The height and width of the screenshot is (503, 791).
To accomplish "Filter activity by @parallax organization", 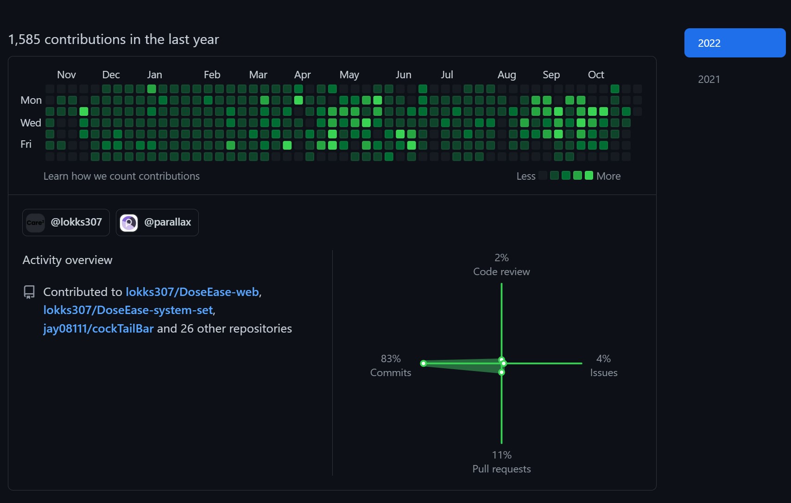I will coord(157,222).
